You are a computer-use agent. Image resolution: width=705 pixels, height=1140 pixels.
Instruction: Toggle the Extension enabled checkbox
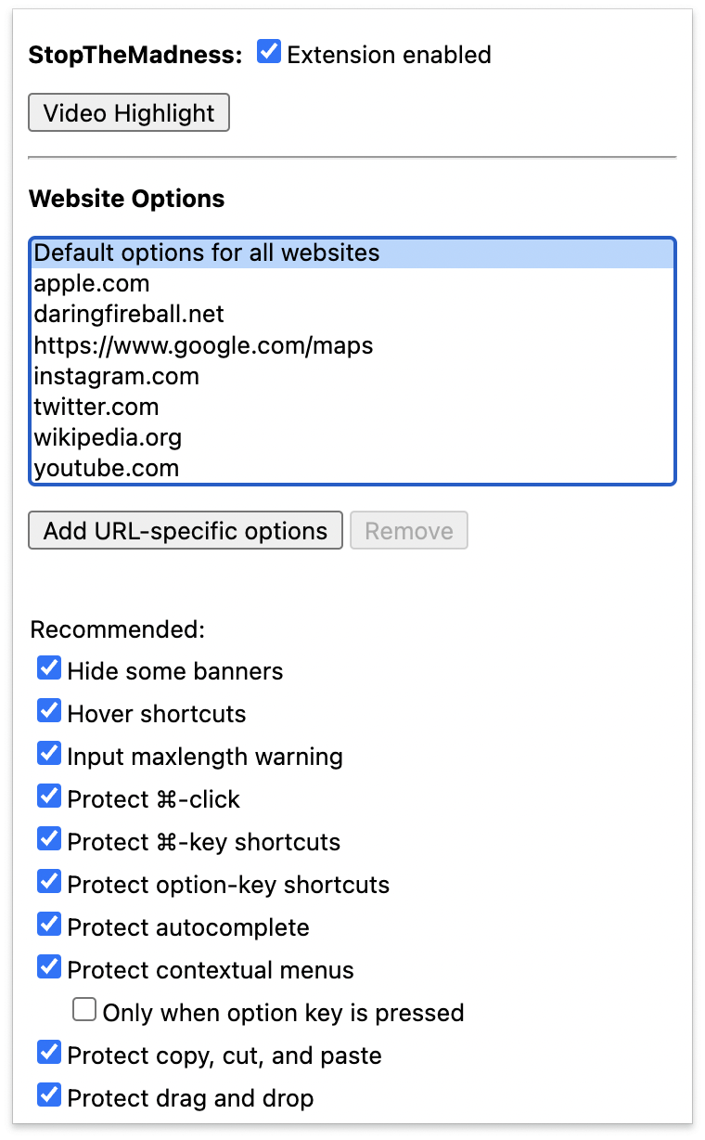[x=269, y=52]
